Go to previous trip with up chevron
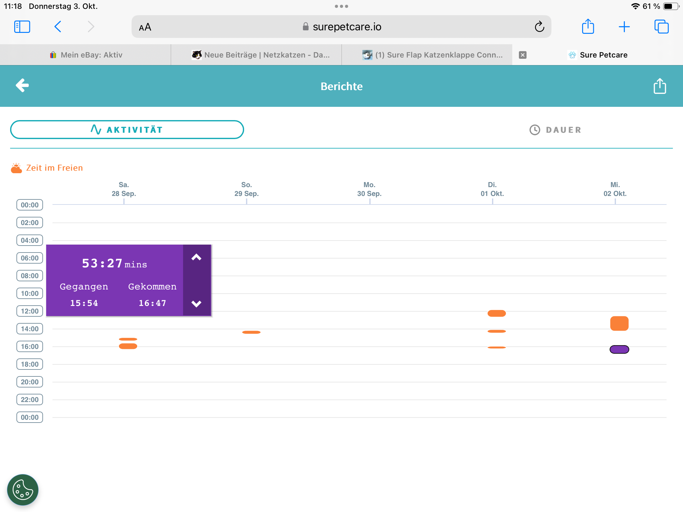683x512 pixels. (196, 257)
